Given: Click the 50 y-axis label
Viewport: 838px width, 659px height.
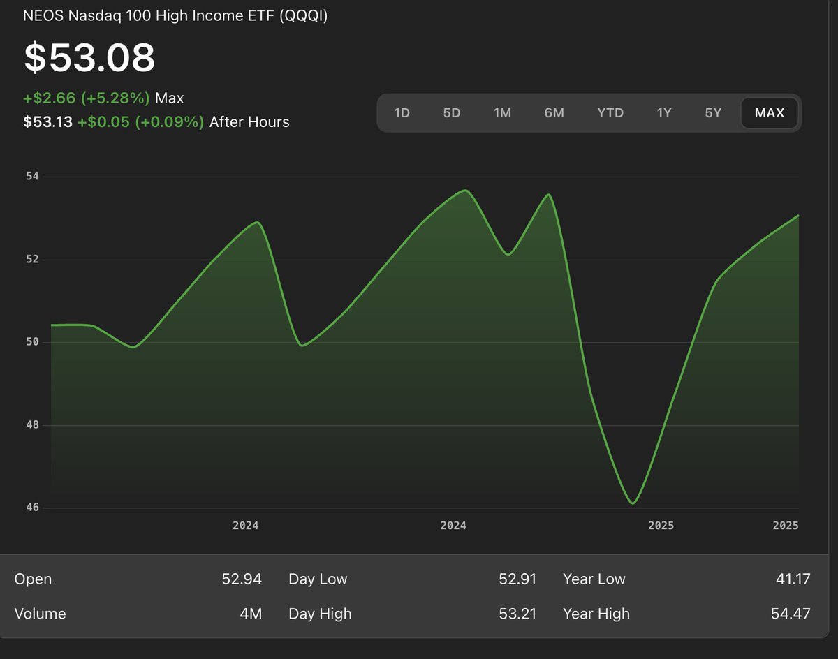Looking at the screenshot, I should point(33,342).
